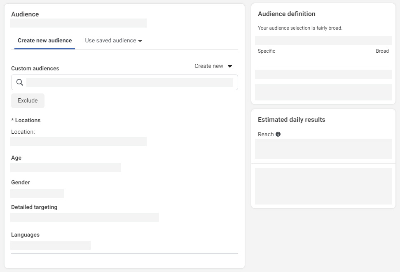Expand the Create new dropdown arrow
This screenshot has height=272, width=400.
click(x=230, y=66)
